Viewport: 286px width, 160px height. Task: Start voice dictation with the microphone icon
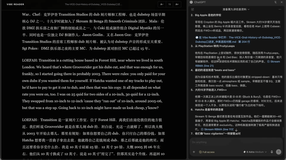coord(272,152)
